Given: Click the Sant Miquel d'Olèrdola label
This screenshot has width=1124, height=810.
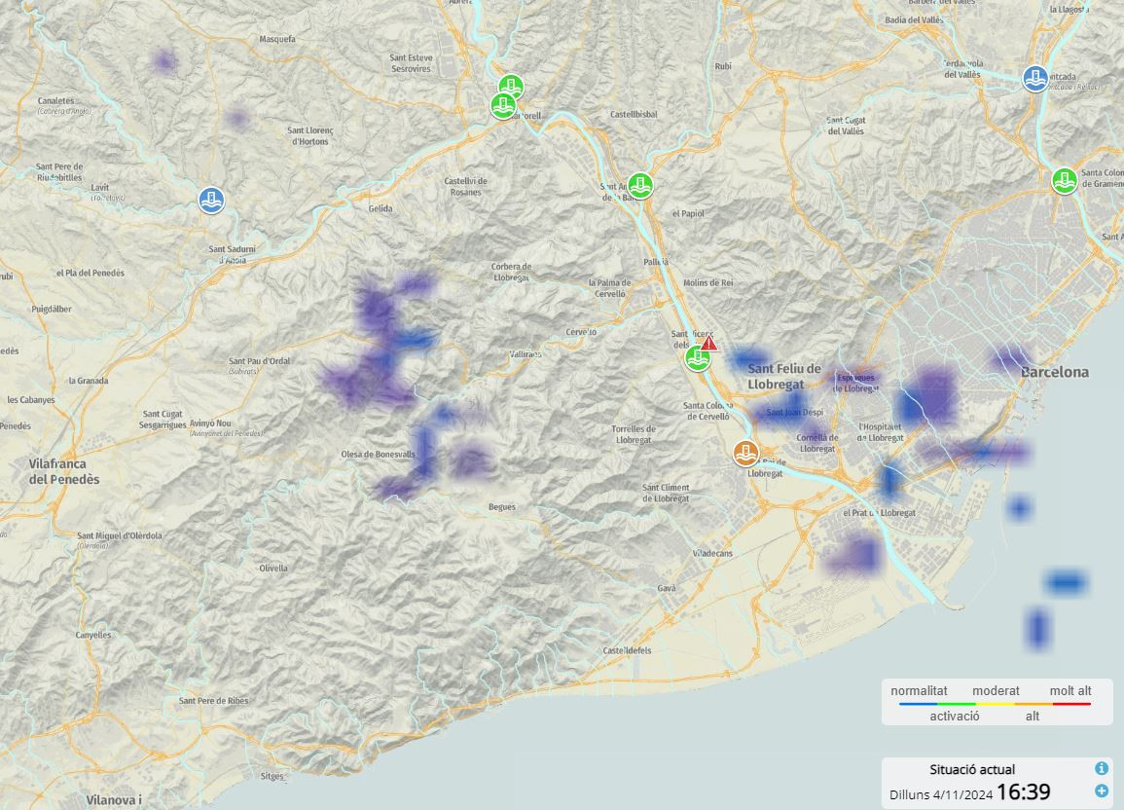Looking at the screenshot, I should point(120,535).
